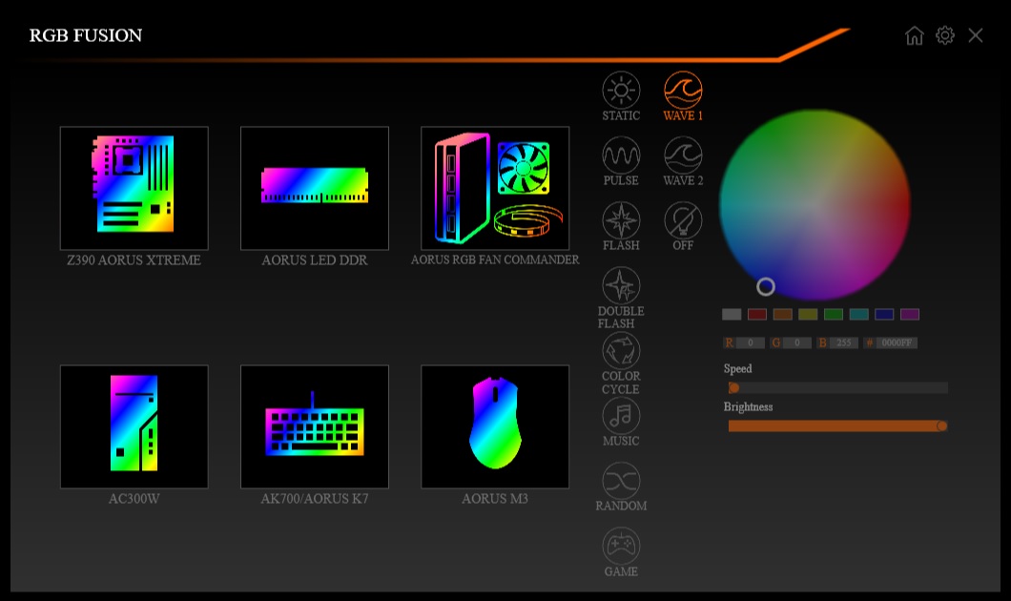The height and width of the screenshot is (601, 1011).
Task: Select the AORUS M3 mouse
Action: [494, 426]
